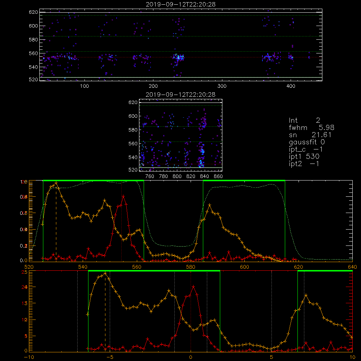The height and width of the screenshot is (361, 361).
Task: Click y-axis label 580 on top image
Action: pos(33,40)
